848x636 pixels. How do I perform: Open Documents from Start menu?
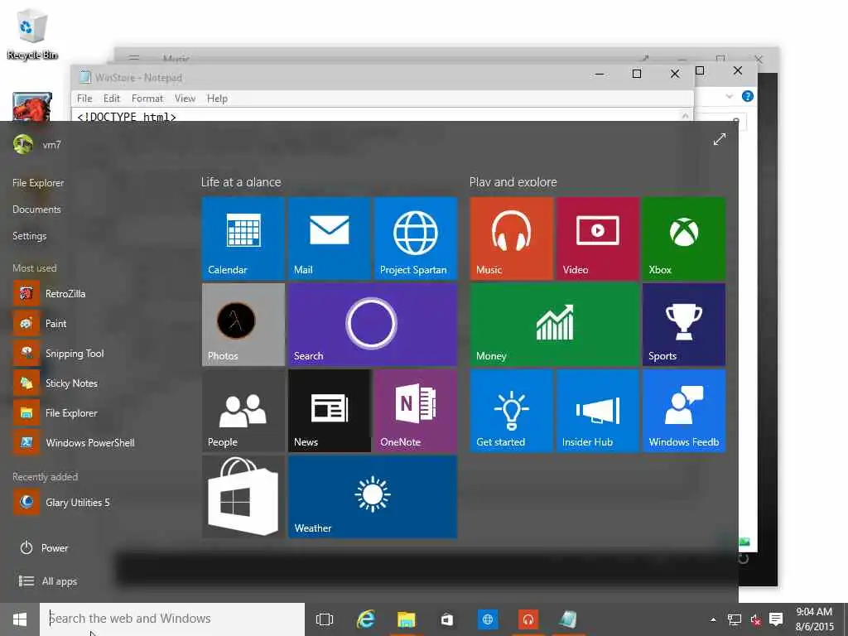click(36, 210)
